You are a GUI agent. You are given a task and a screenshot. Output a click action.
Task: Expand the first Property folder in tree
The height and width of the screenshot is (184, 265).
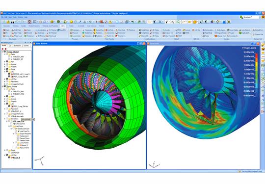coord(4,67)
